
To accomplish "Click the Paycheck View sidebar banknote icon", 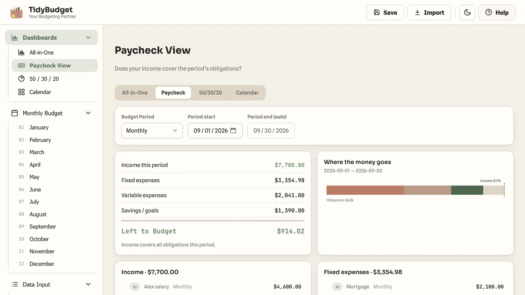I will (x=22, y=65).
